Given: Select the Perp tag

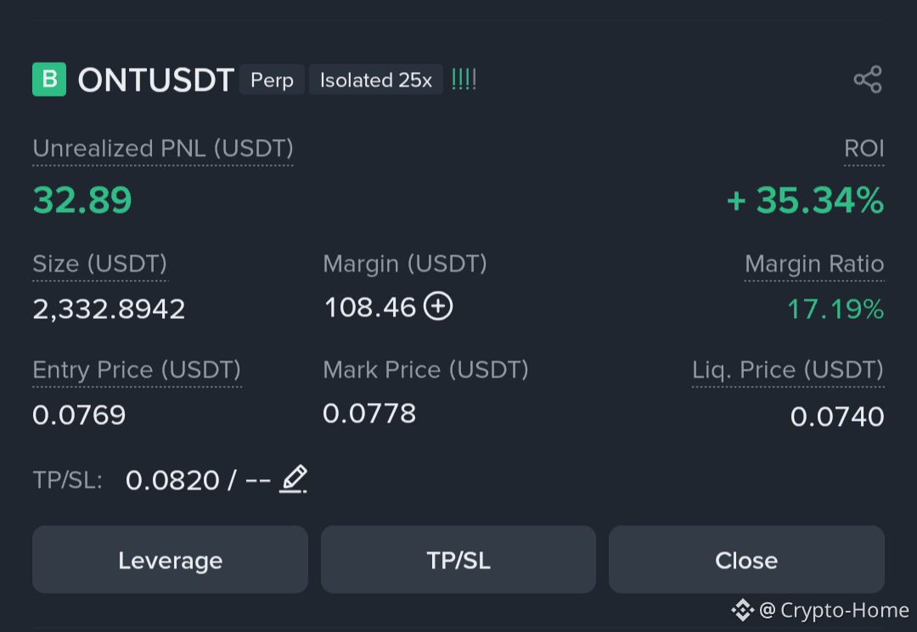Looking at the screenshot, I should point(272,80).
